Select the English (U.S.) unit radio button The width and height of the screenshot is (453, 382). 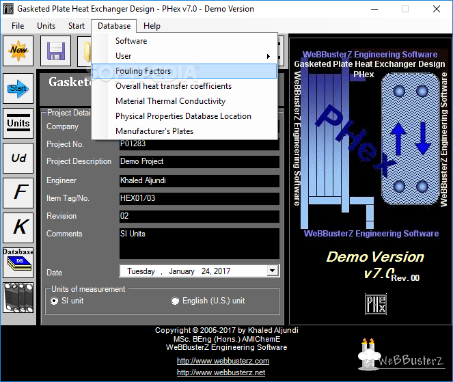pyautogui.click(x=175, y=301)
